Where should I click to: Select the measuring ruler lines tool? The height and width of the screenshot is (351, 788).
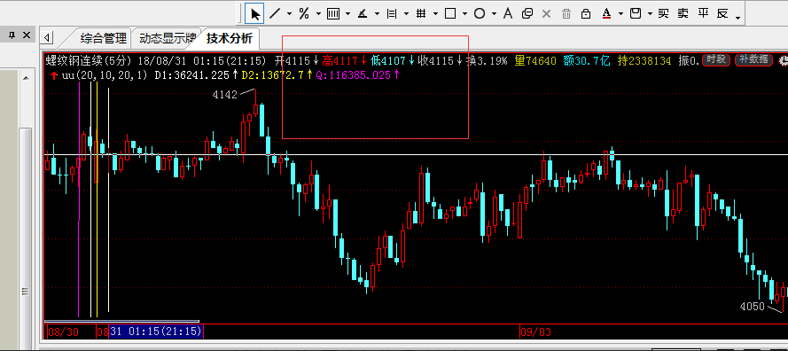pyautogui.click(x=392, y=13)
